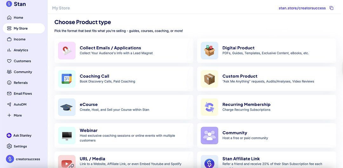
Task: Choose Digital Product type
Action: click(x=266, y=50)
